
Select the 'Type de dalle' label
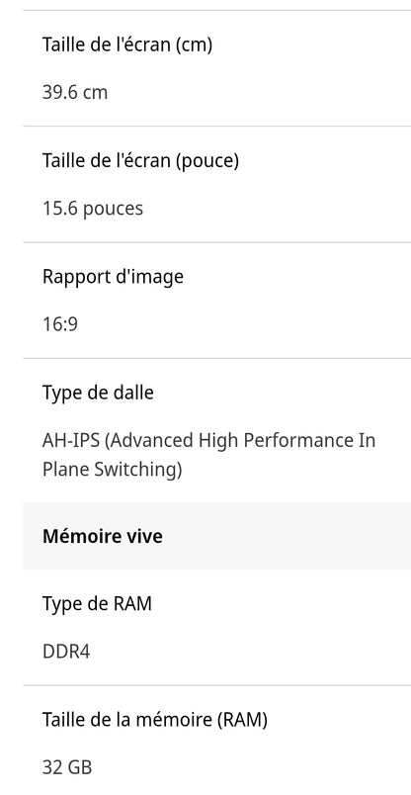(x=98, y=393)
